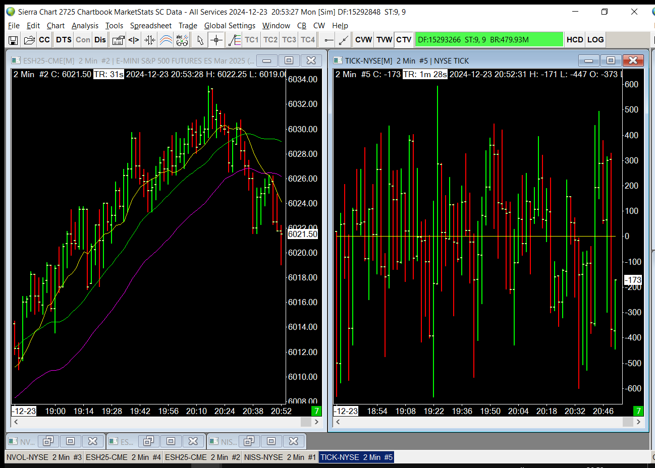
Task: Open the Window menu
Action: coord(276,26)
